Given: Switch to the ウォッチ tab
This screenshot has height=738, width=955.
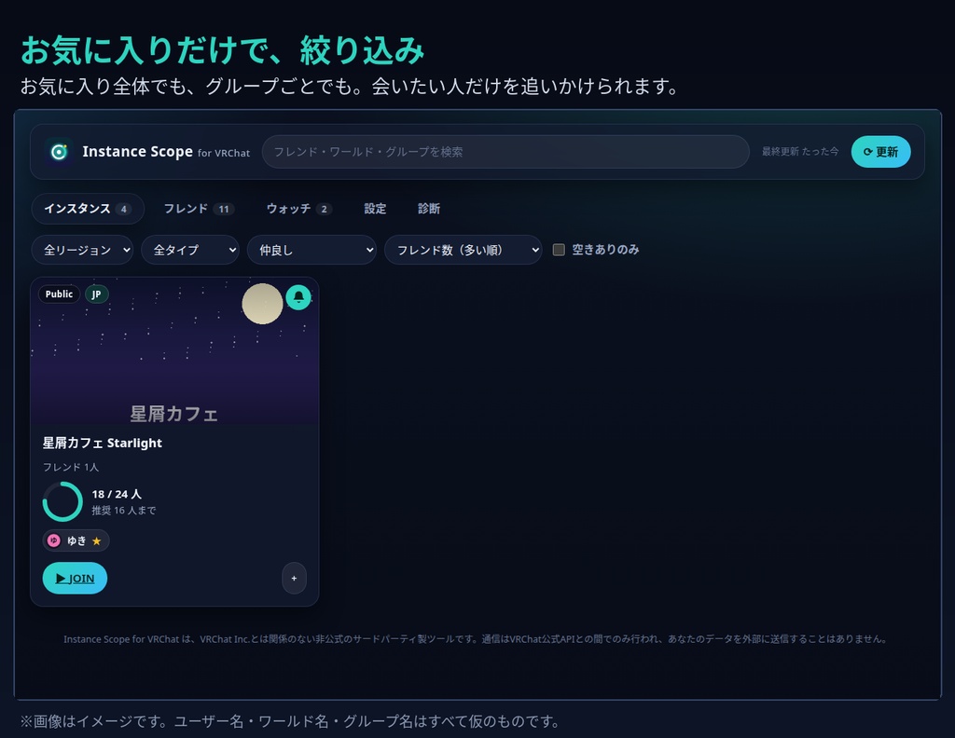Looking at the screenshot, I should point(298,209).
